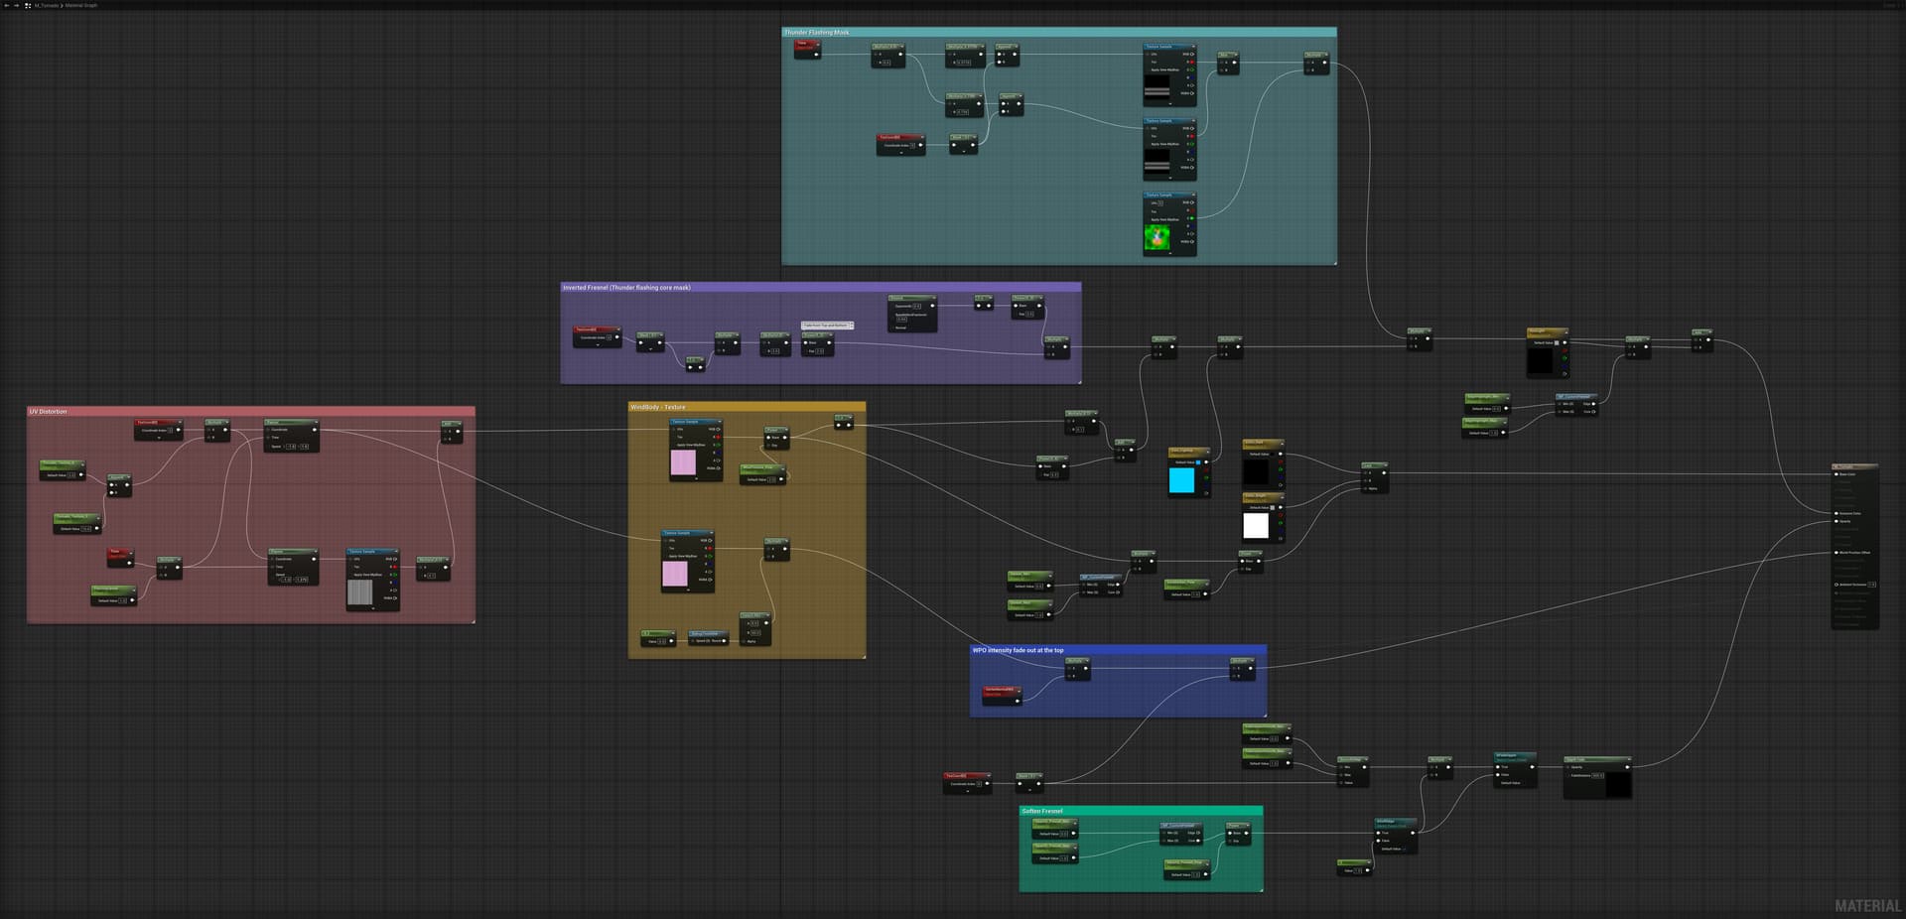Open the M_Tornado breadcrumb link
Image resolution: width=1906 pixels, height=919 pixels.
tap(47, 5)
